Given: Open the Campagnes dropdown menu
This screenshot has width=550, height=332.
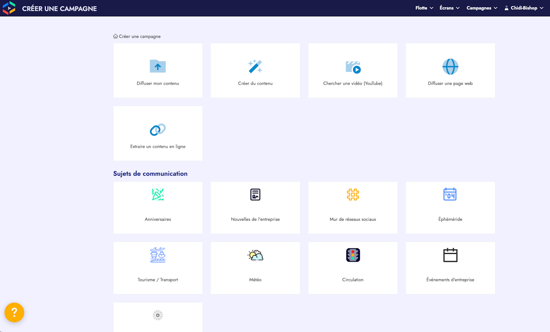Looking at the screenshot, I should coord(482,8).
